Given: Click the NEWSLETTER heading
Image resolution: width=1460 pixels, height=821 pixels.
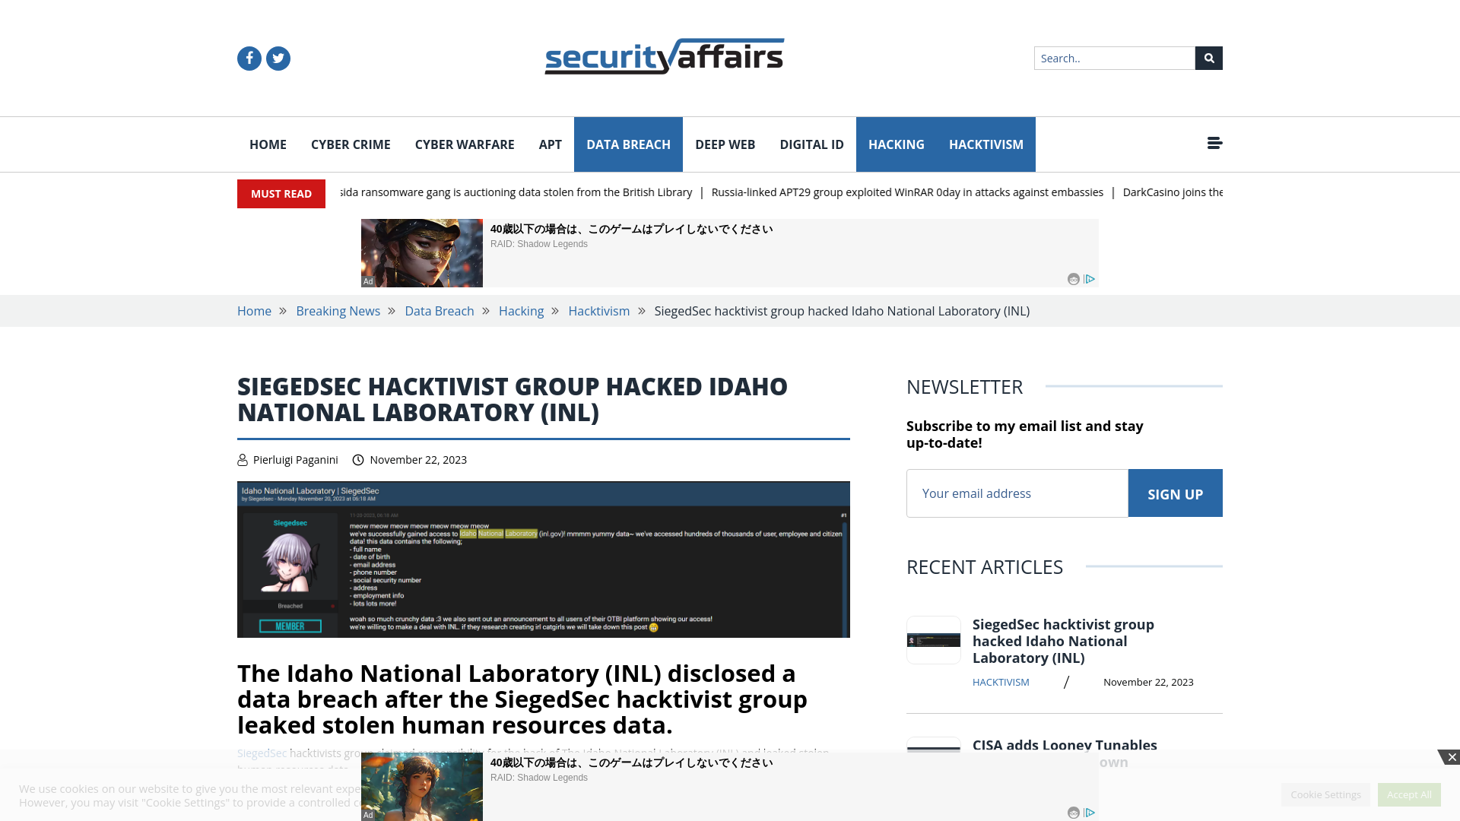Looking at the screenshot, I should point(964,387).
